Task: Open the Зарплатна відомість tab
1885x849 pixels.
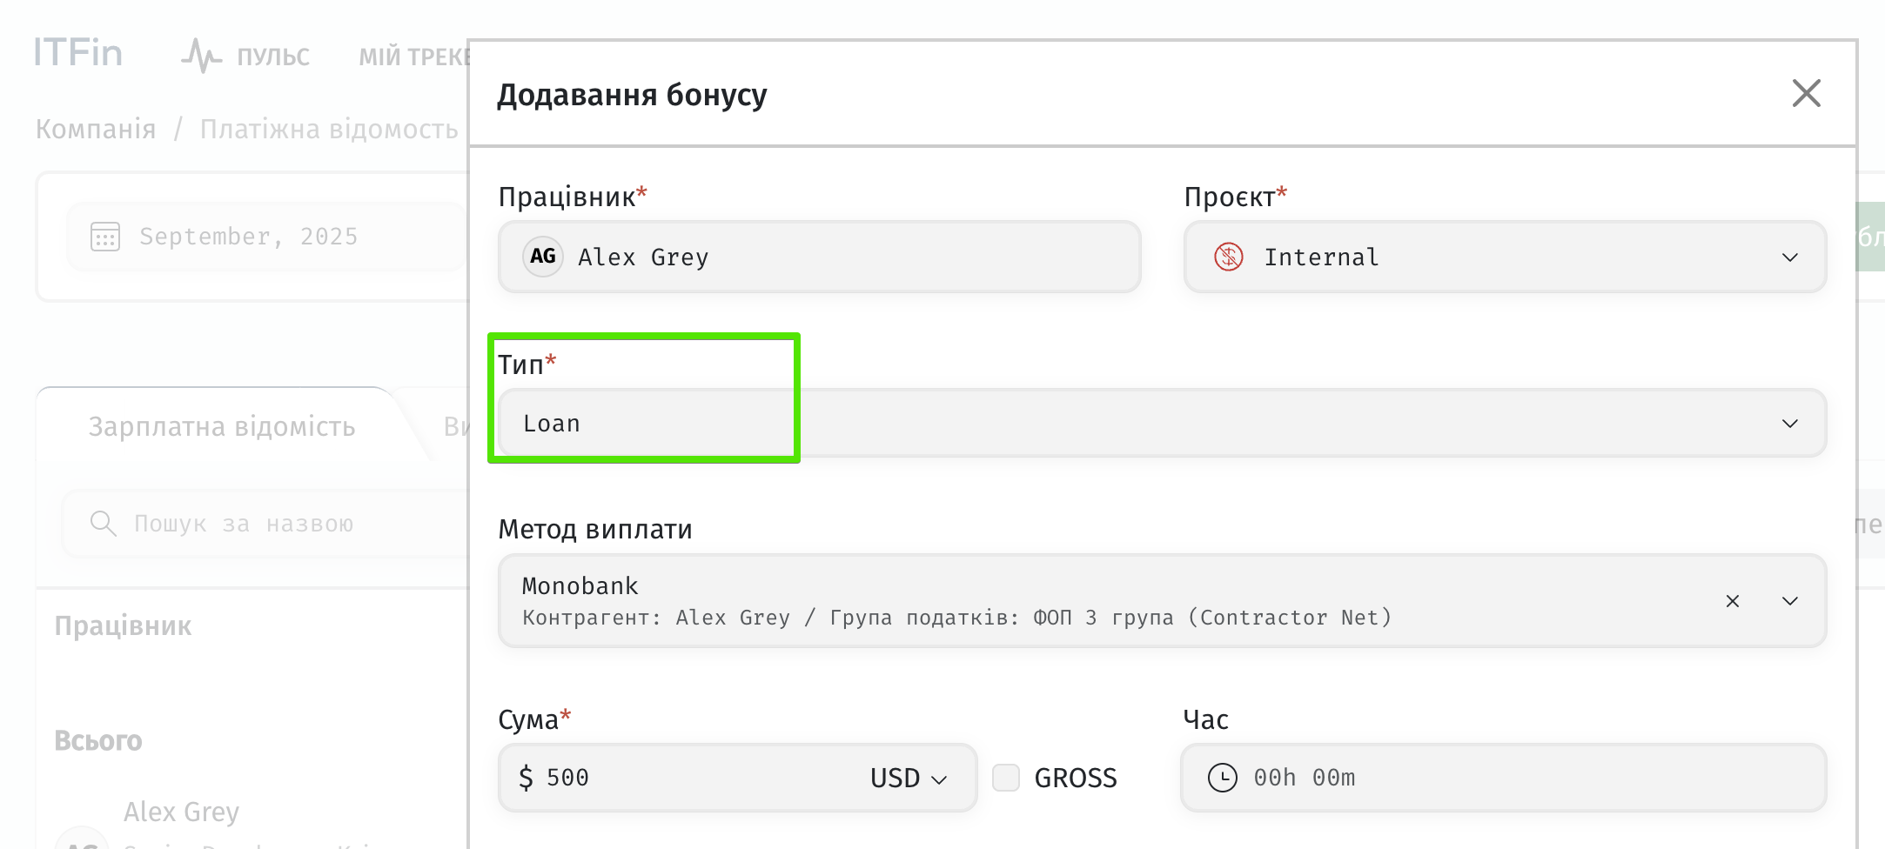Action: pos(222,426)
